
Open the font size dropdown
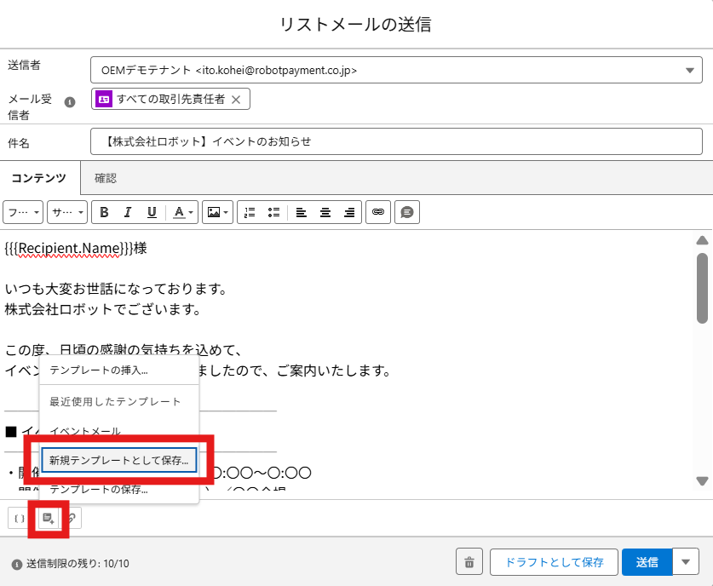tap(67, 212)
